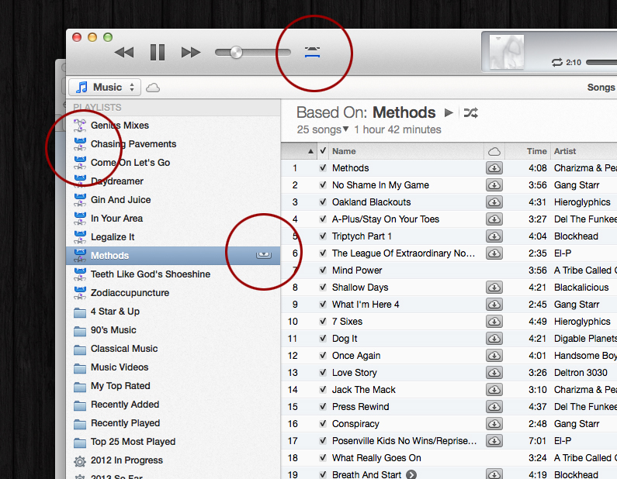Uncheck No Shame In My Game
Viewport: 617px width, 479px height.
[x=323, y=184]
